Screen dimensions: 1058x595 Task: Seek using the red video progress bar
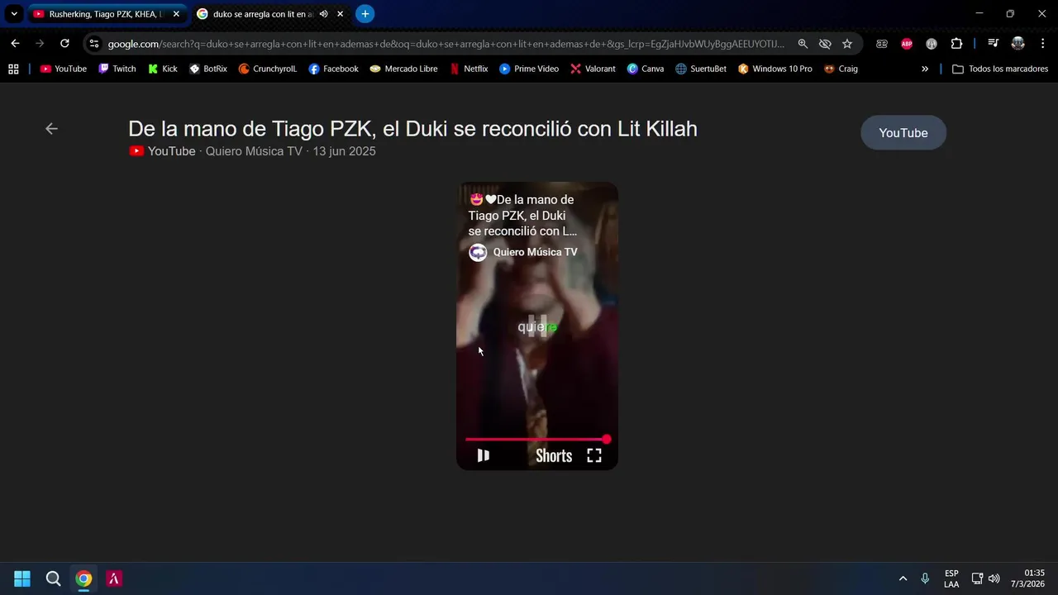(x=536, y=439)
